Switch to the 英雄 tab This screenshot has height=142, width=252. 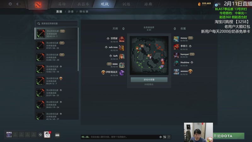(62, 4)
